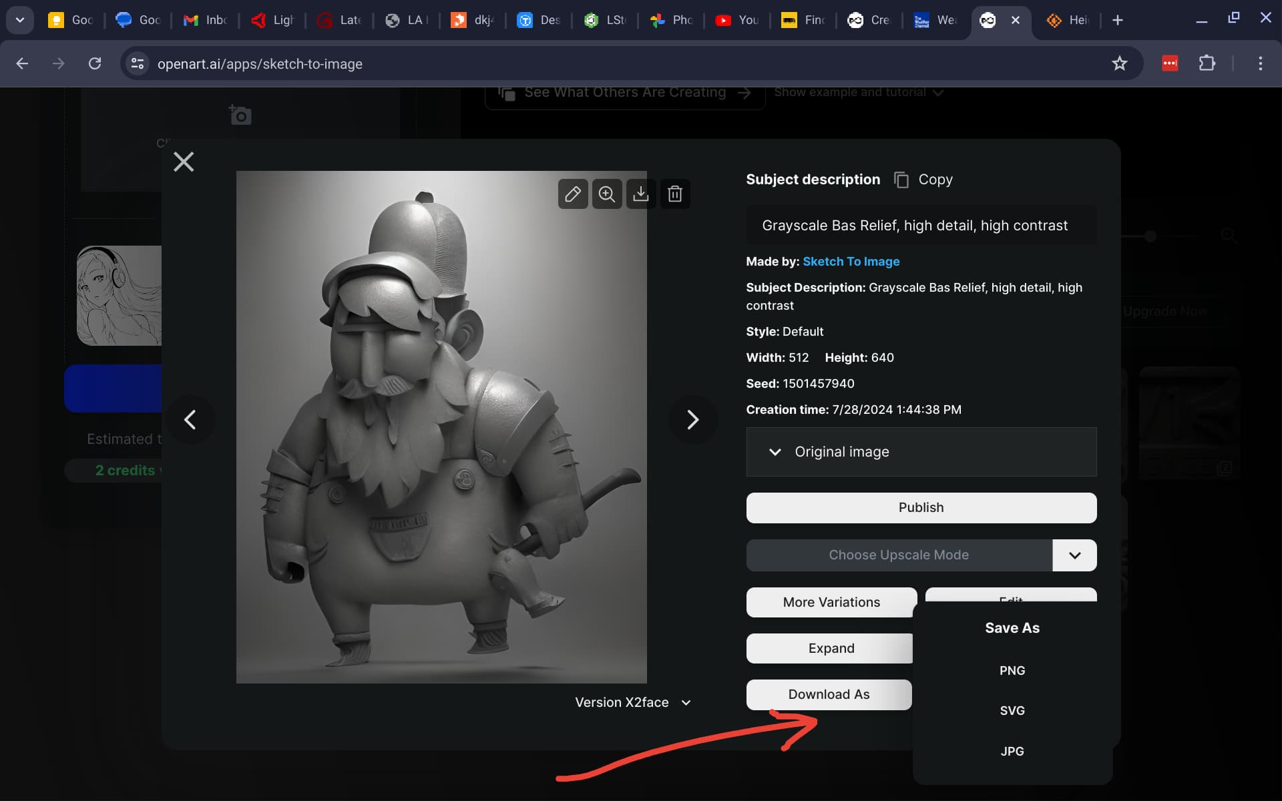Select PNG in the Save As menu
The image size is (1282, 801).
coord(1012,671)
